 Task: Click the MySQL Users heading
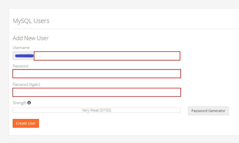[31, 21]
